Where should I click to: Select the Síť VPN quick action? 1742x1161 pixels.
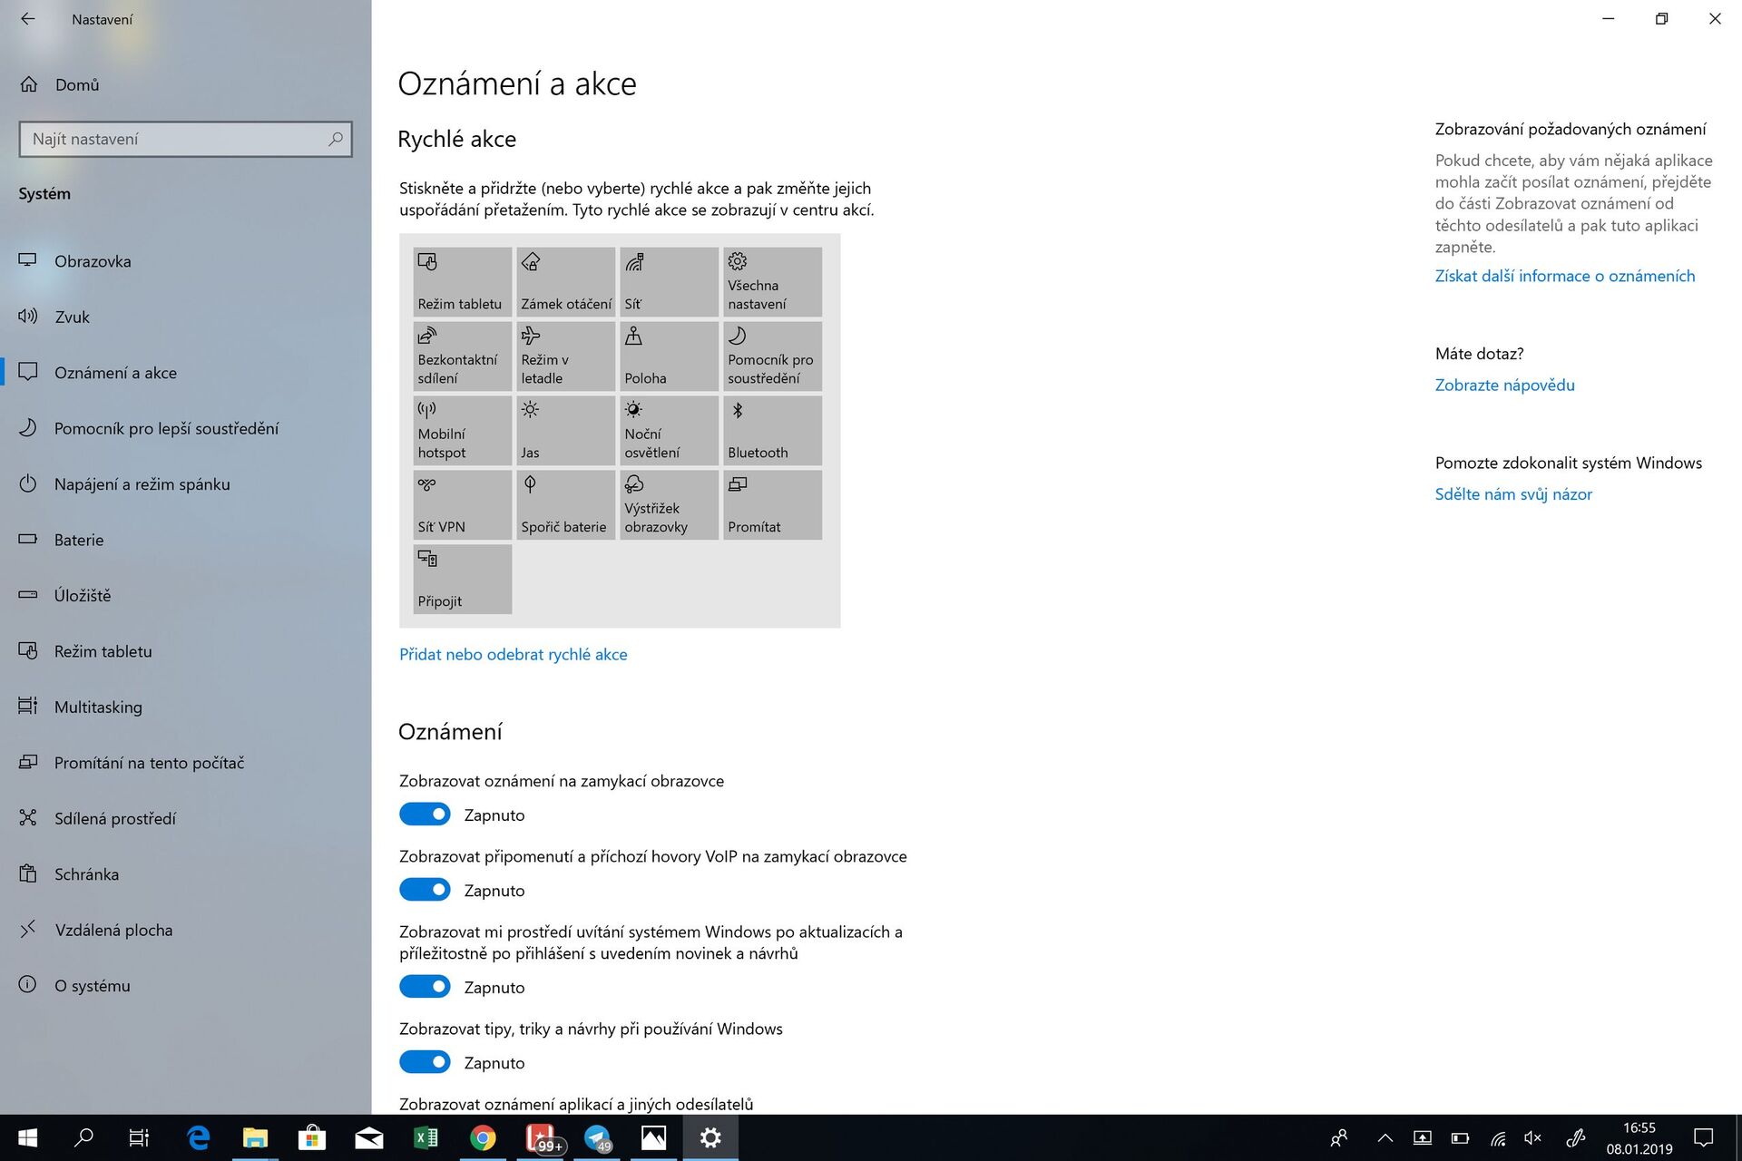pyautogui.click(x=462, y=504)
